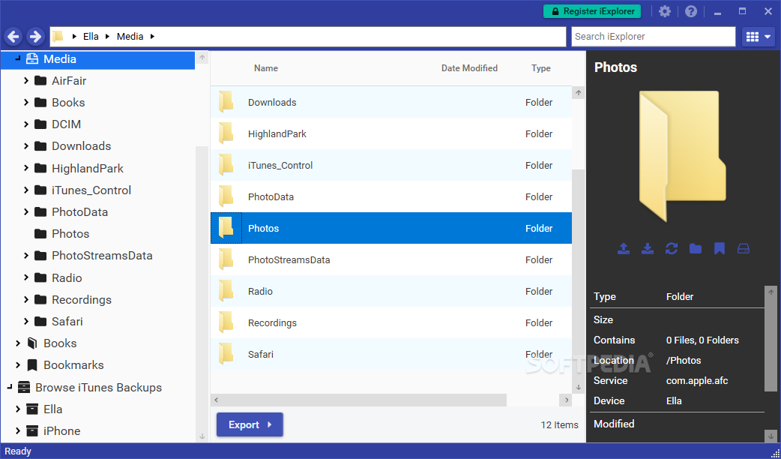Select the highlighted Photos row in the file list
781x459 pixels.
point(391,228)
